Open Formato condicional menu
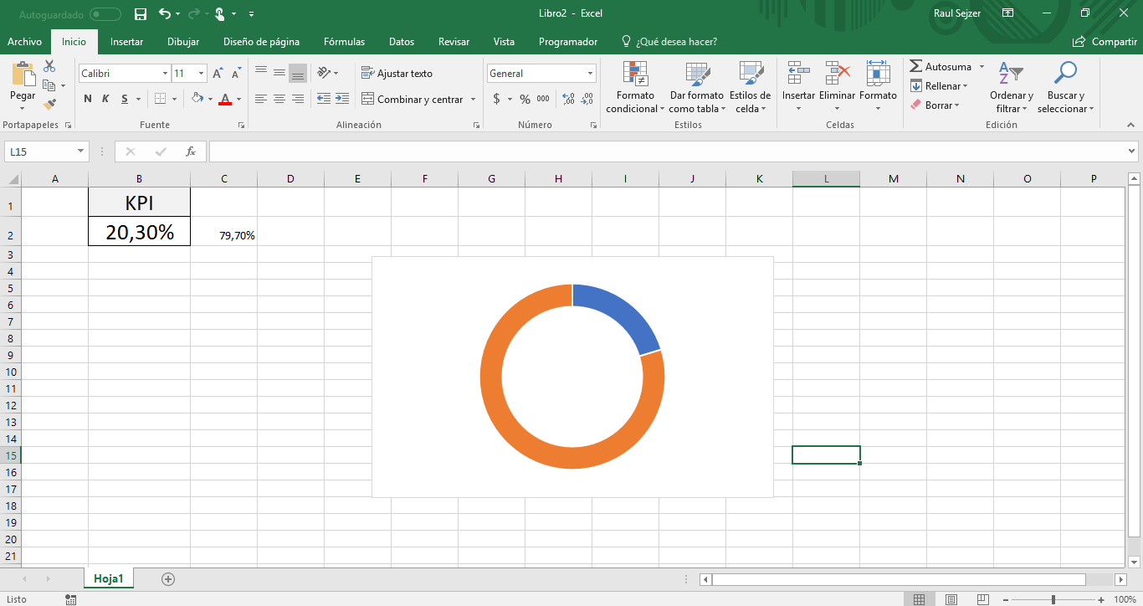 pyautogui.click(x=635, y=87)
